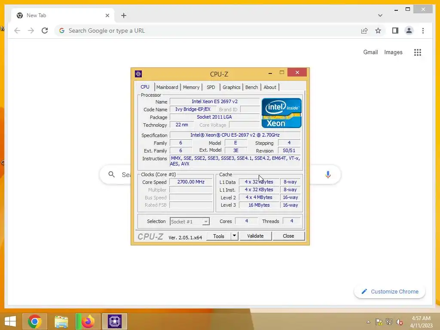Reload the Chrome page
The height and width of the screenshot is (330, 440).
click(x=45, y=31)
